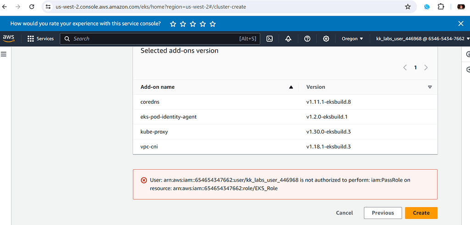The height and width of the screenshot is (225, 470).
Task: Click the orange Create button
Action: coord(421,213)
